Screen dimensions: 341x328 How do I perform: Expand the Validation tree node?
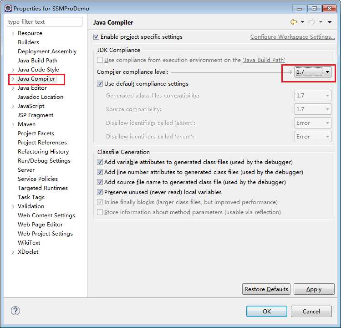13,206
